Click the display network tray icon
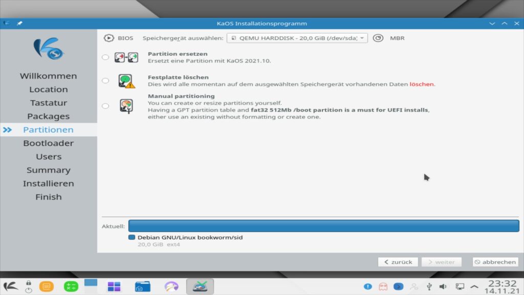524x295 pixels. [460, 287]
